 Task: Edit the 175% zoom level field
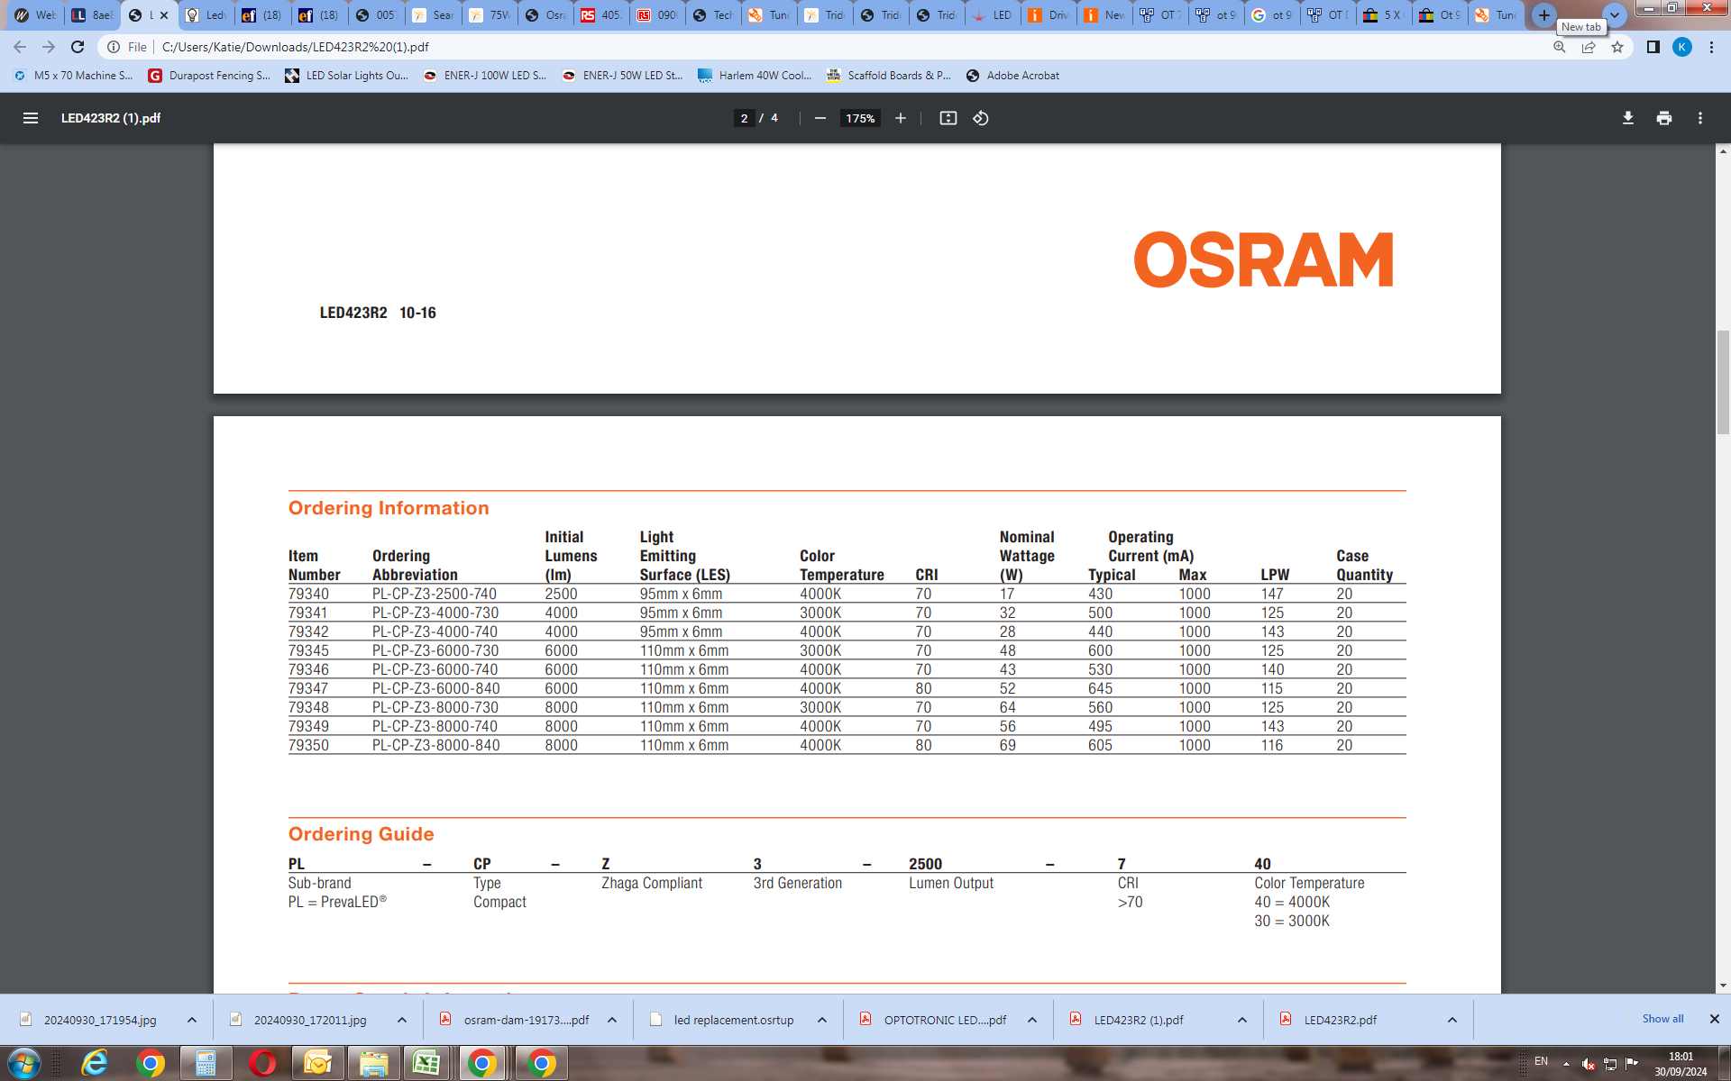click(860, 118)
